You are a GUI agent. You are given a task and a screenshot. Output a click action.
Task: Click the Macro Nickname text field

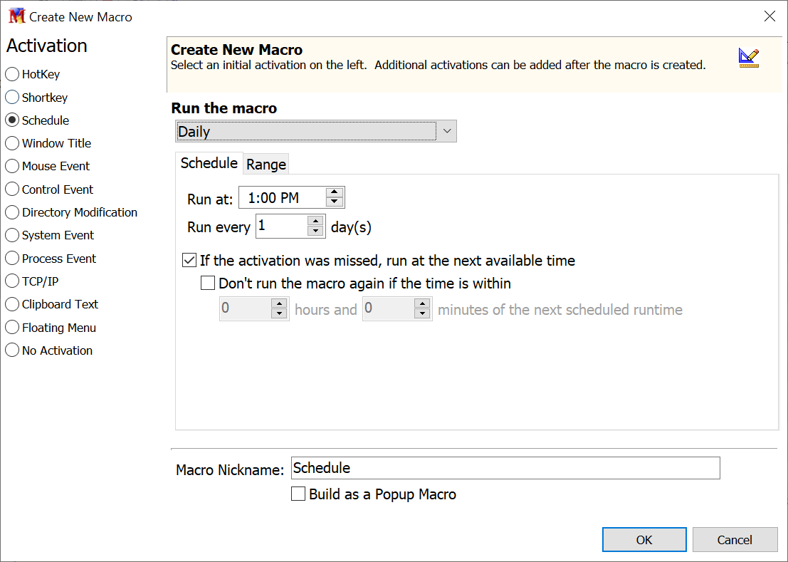505,468
